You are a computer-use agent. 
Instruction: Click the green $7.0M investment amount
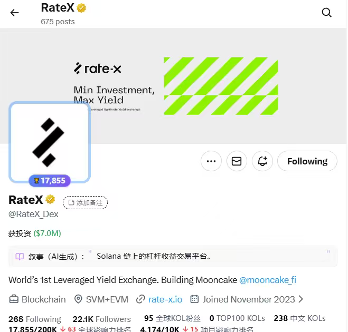(48, 233)
